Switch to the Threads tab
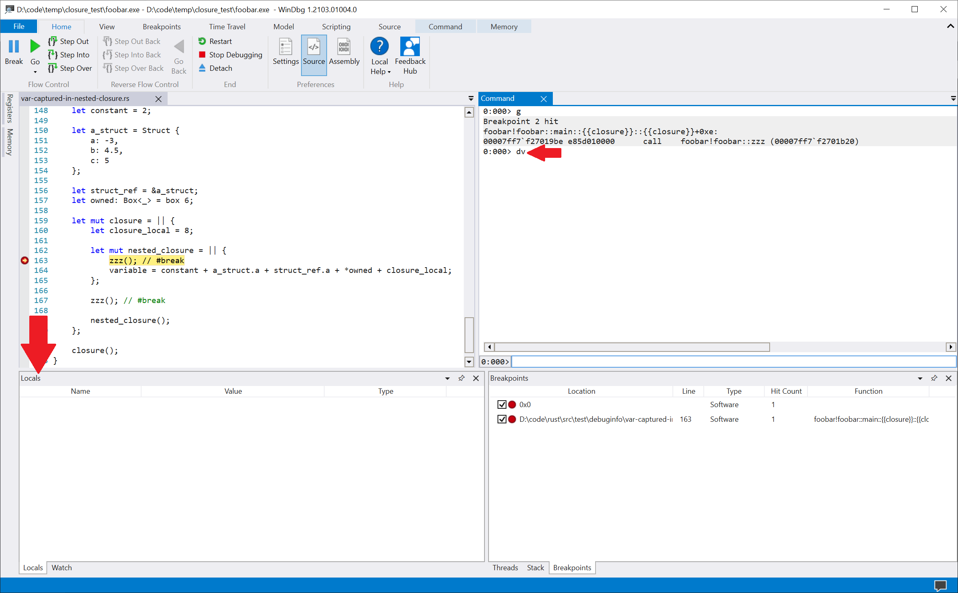 (505, 567)
